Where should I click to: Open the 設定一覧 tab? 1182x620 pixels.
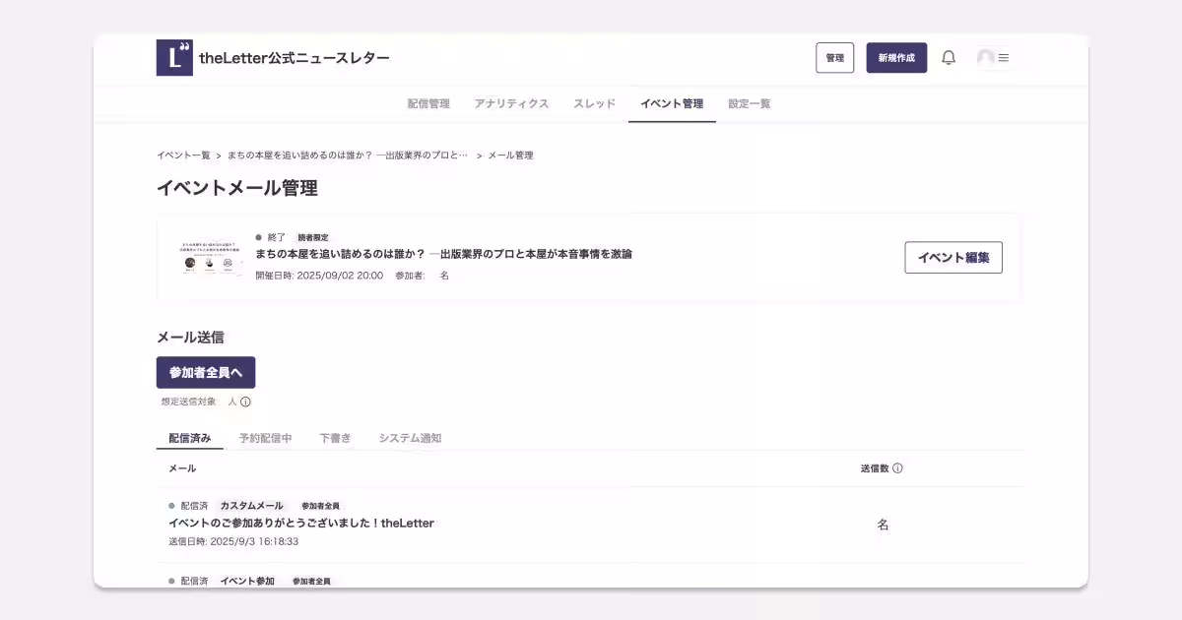[750, 103]
